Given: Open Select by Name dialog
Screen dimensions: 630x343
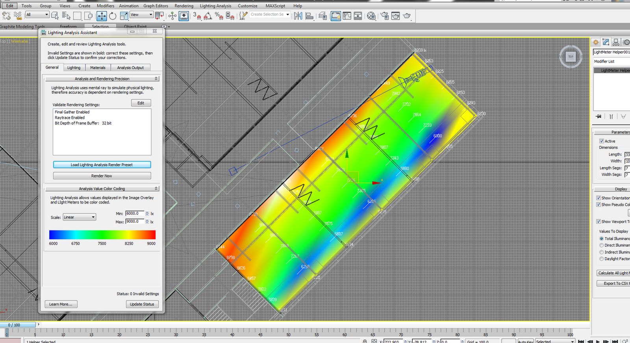Looking at the screenshot, I should click(66, 16).
